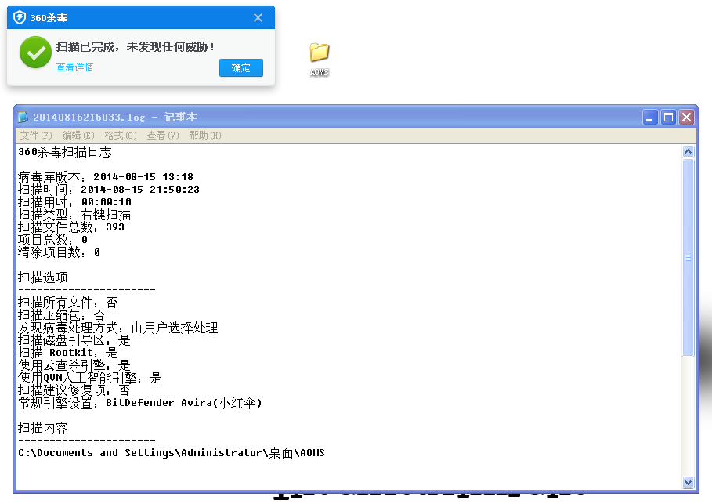Viewport: 712px width, 504px height.
Task: Confirm with the 确定 button
Action: tap(241, 67)
